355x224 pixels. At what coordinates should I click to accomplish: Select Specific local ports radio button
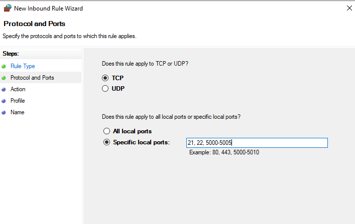(106, 142)
